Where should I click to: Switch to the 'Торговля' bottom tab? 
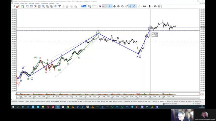[x=14, y=102]
